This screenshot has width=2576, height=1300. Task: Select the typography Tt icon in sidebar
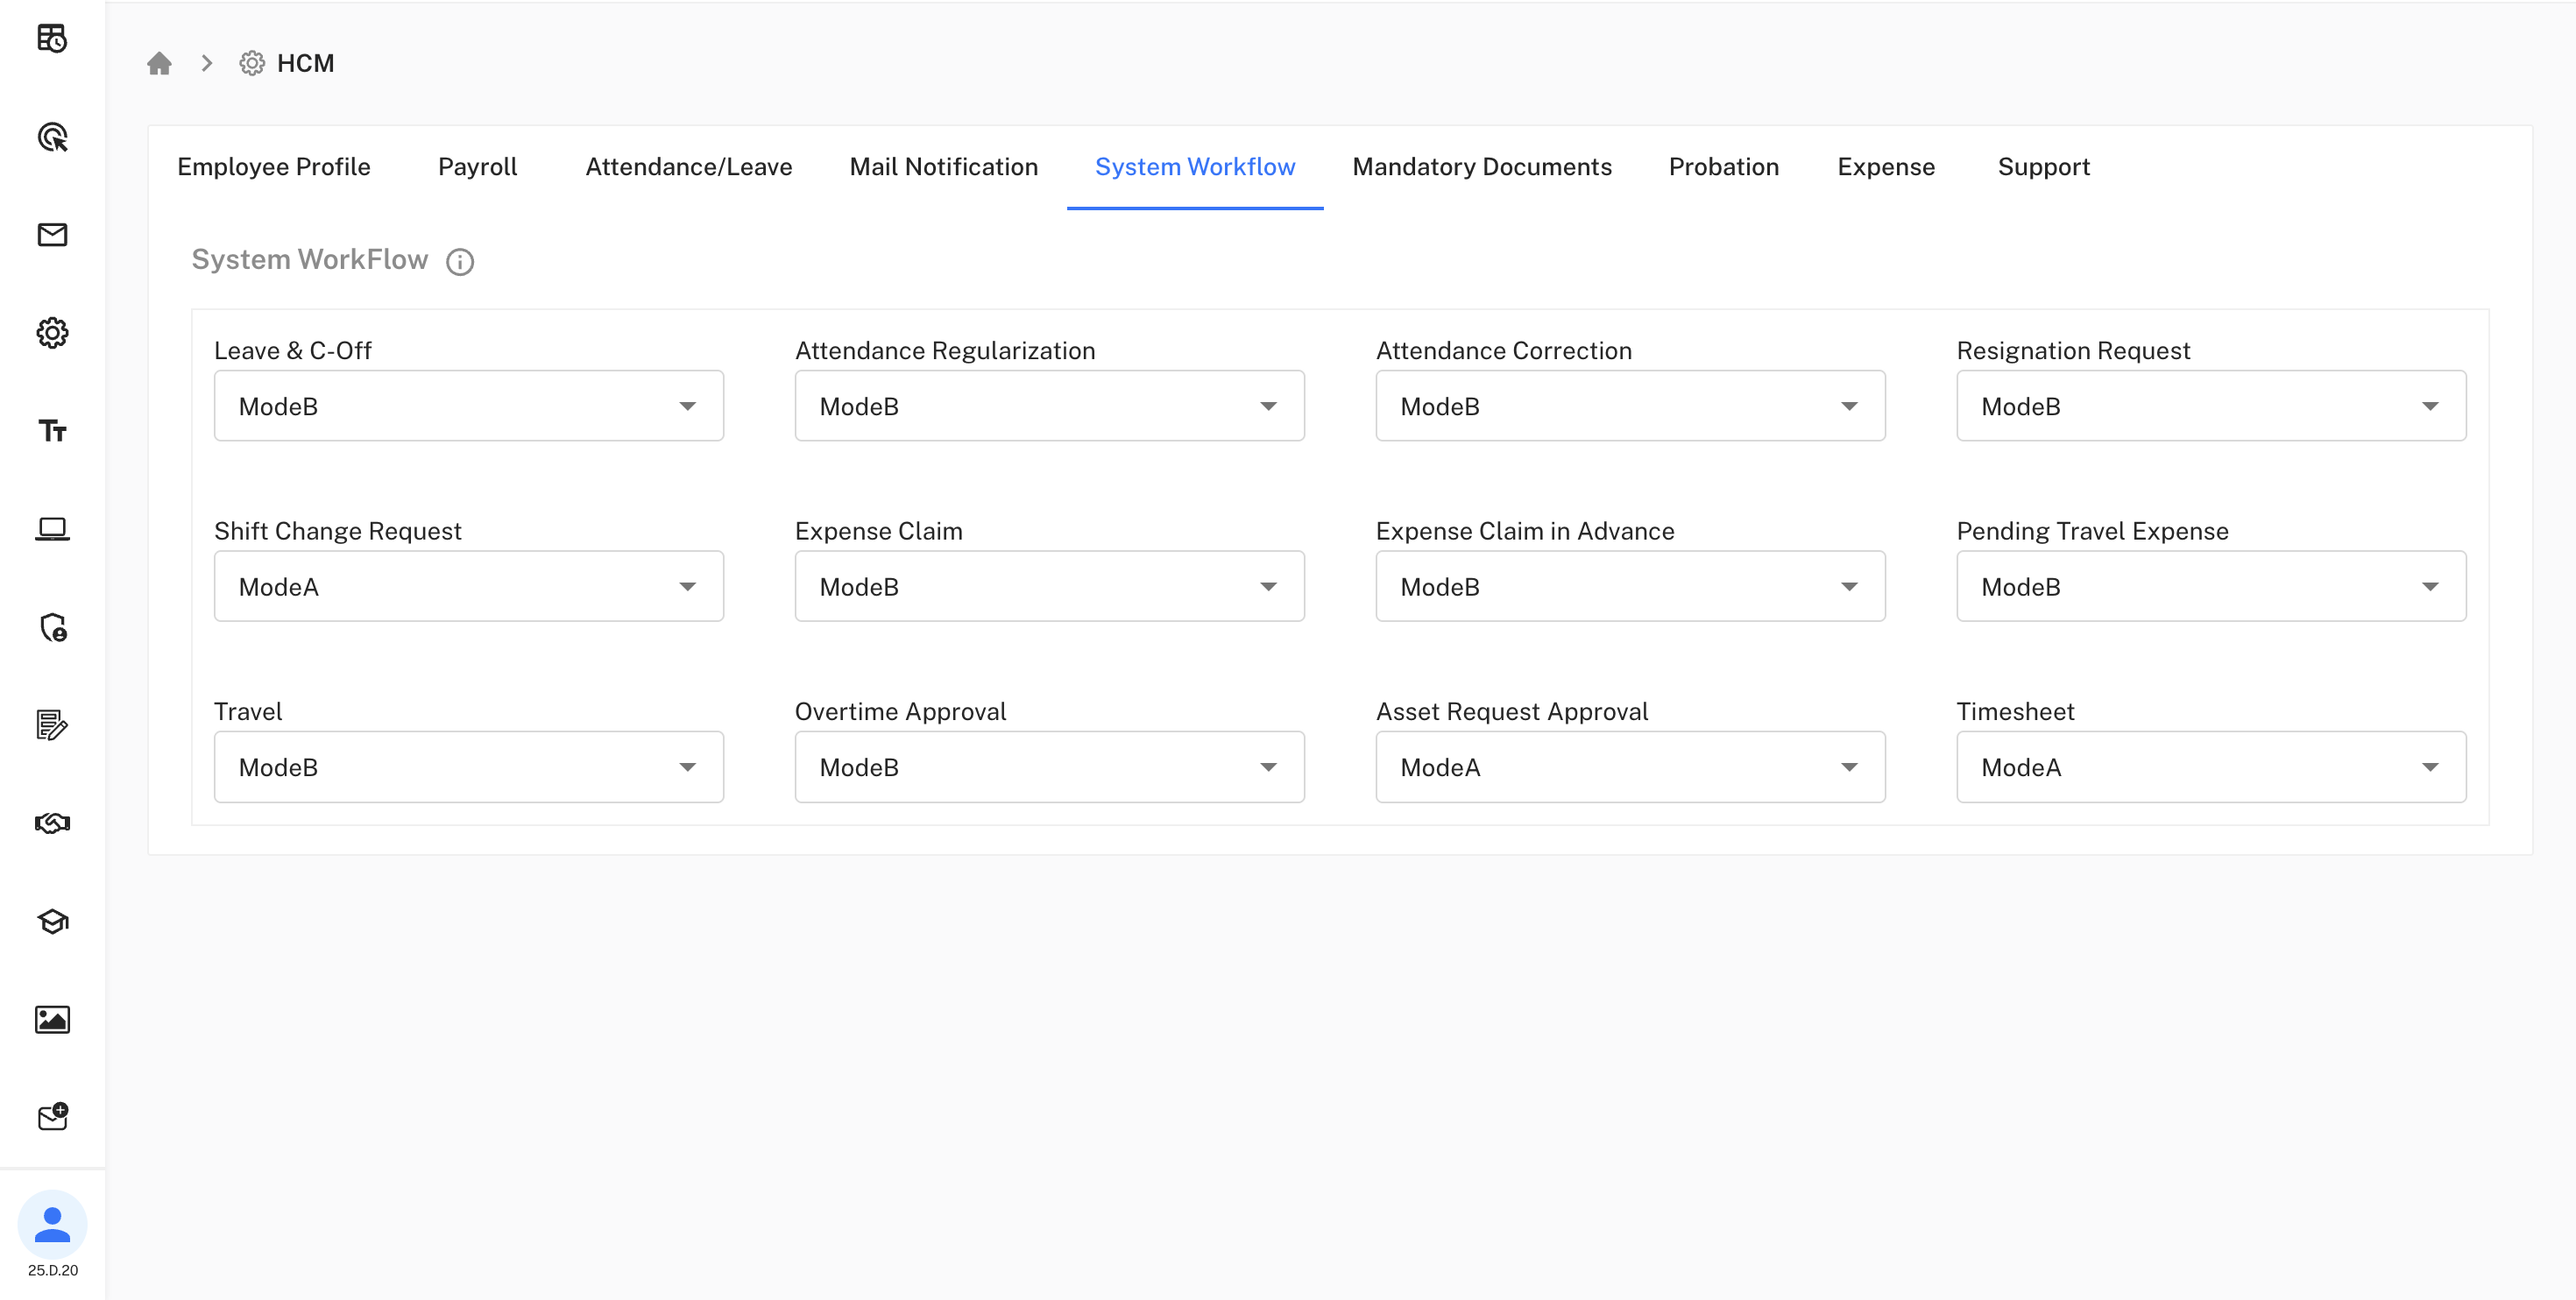pyautogui.click(x=52, y=431)
